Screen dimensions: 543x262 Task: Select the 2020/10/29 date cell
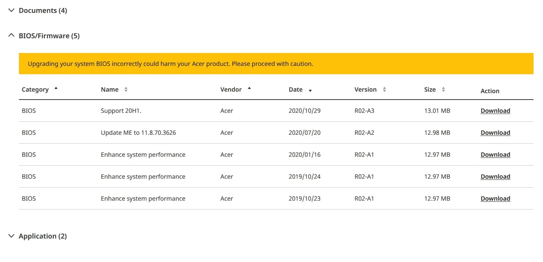pos(305,111)
